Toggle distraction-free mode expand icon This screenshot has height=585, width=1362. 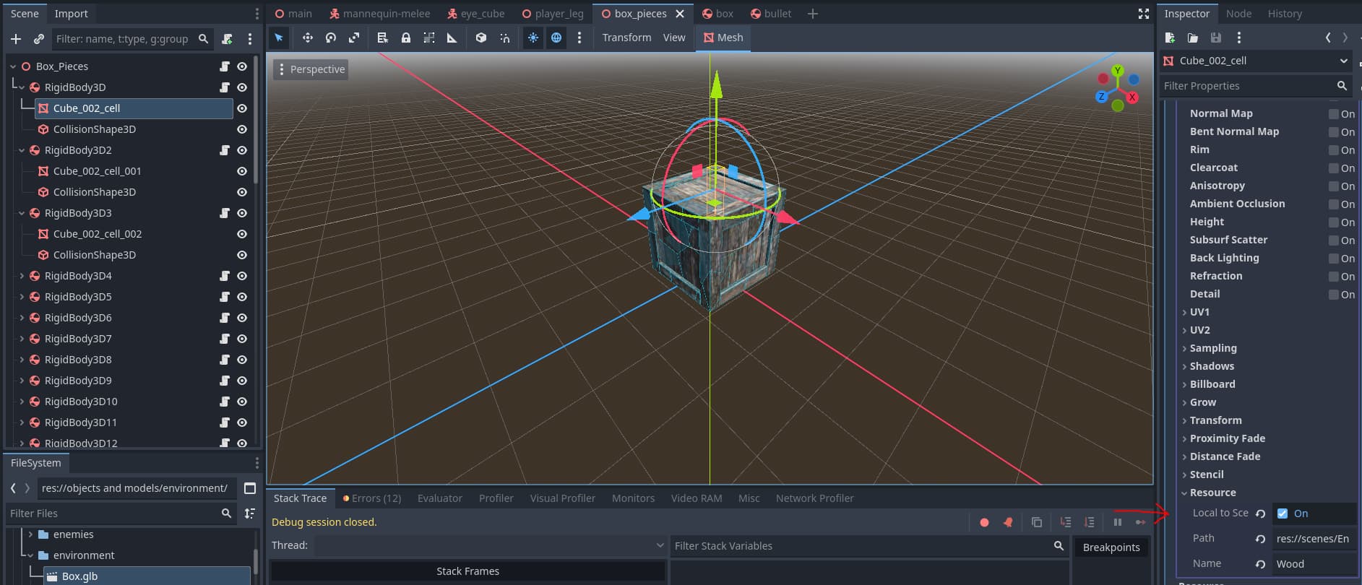pos(1143,14)
